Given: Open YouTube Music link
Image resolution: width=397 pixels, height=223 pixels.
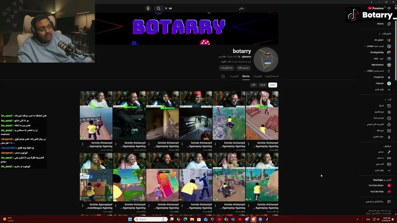Looking at the screenshot, I should click(x=379, y=185).
